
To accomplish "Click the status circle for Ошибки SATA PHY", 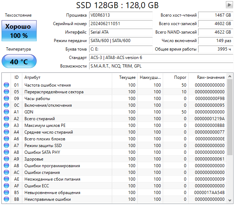I will click(x=6, y=152).
